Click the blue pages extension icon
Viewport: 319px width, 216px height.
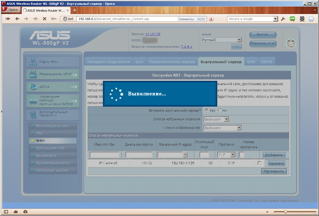pyautogui.click(x=312, y=19)
